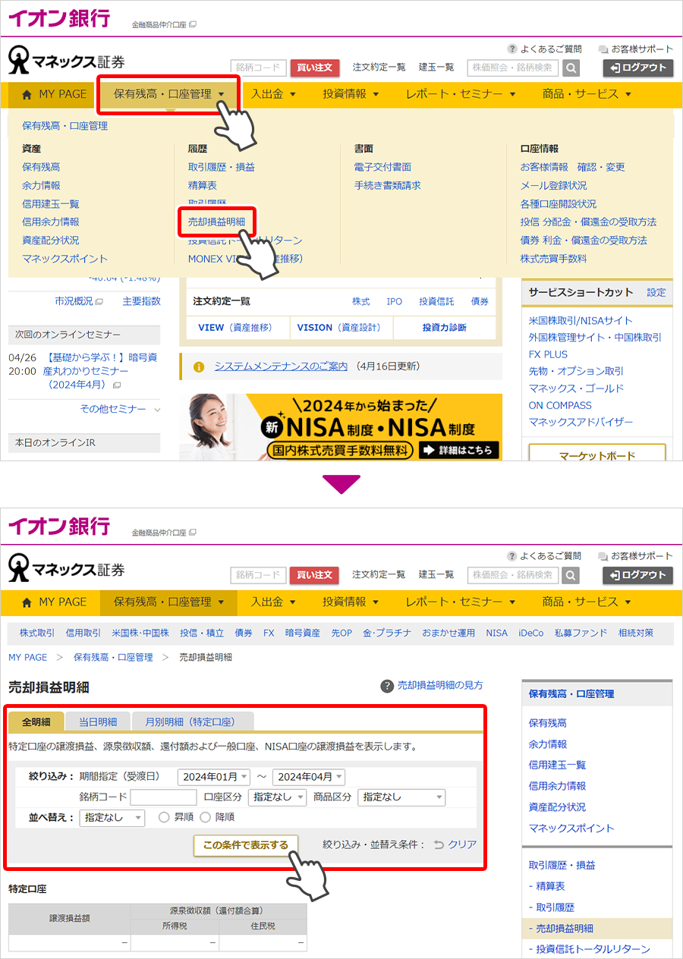Screen dimensions: 683x959
Task: Click 詳細はこちら on the NISA banner
Action: pyautogui.click(x=458, y=450)
